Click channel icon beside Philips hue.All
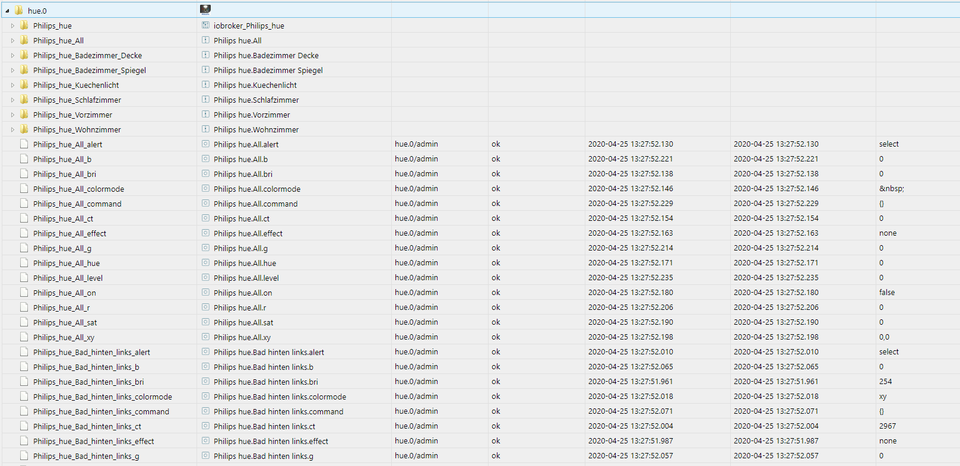This screenshot has width=960, height=466. [x=205, y=40]
